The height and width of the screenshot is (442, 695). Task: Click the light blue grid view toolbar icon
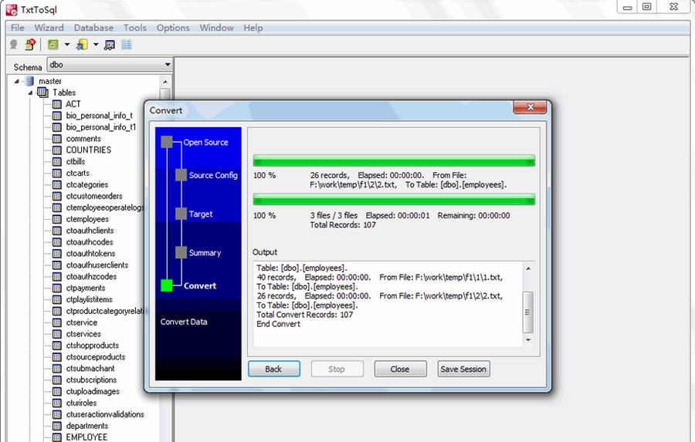pyautogui.click(x=127, y=44)
